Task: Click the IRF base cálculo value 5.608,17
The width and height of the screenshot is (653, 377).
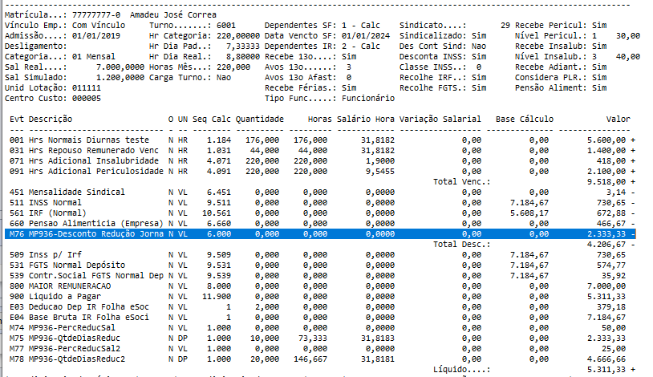Action: [529, 213]
